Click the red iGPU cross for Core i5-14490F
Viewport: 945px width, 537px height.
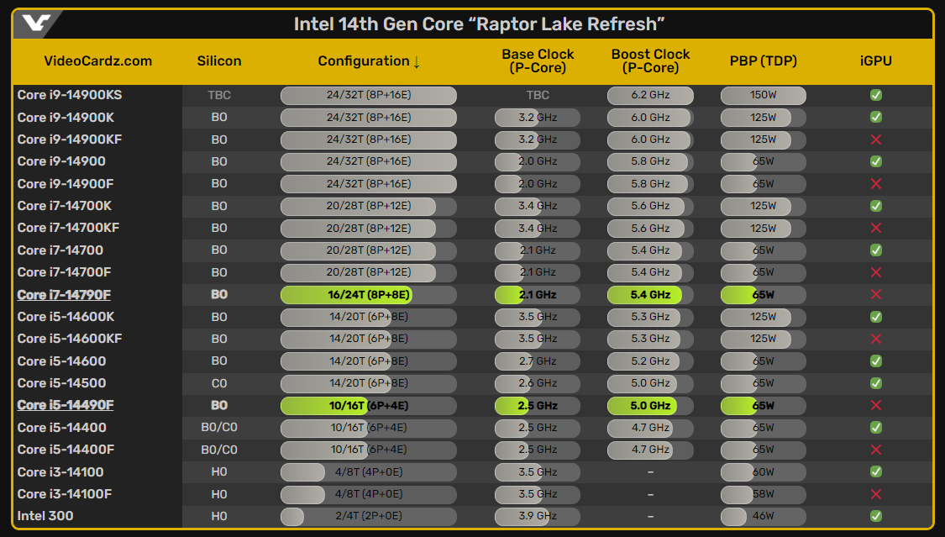[x=875, y=406]
